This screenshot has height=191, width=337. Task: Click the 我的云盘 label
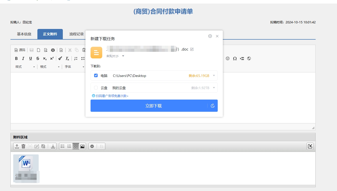pos(119,88)
